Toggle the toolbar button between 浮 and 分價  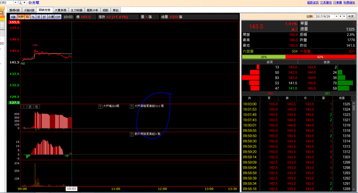(x=45, y=17)
